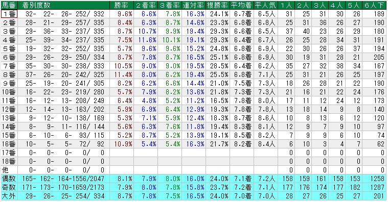Image resolution: width=388 pixels, height=202 pixels.
Task: Click the 馬番 column header
Action: click(x=9, y=5)
